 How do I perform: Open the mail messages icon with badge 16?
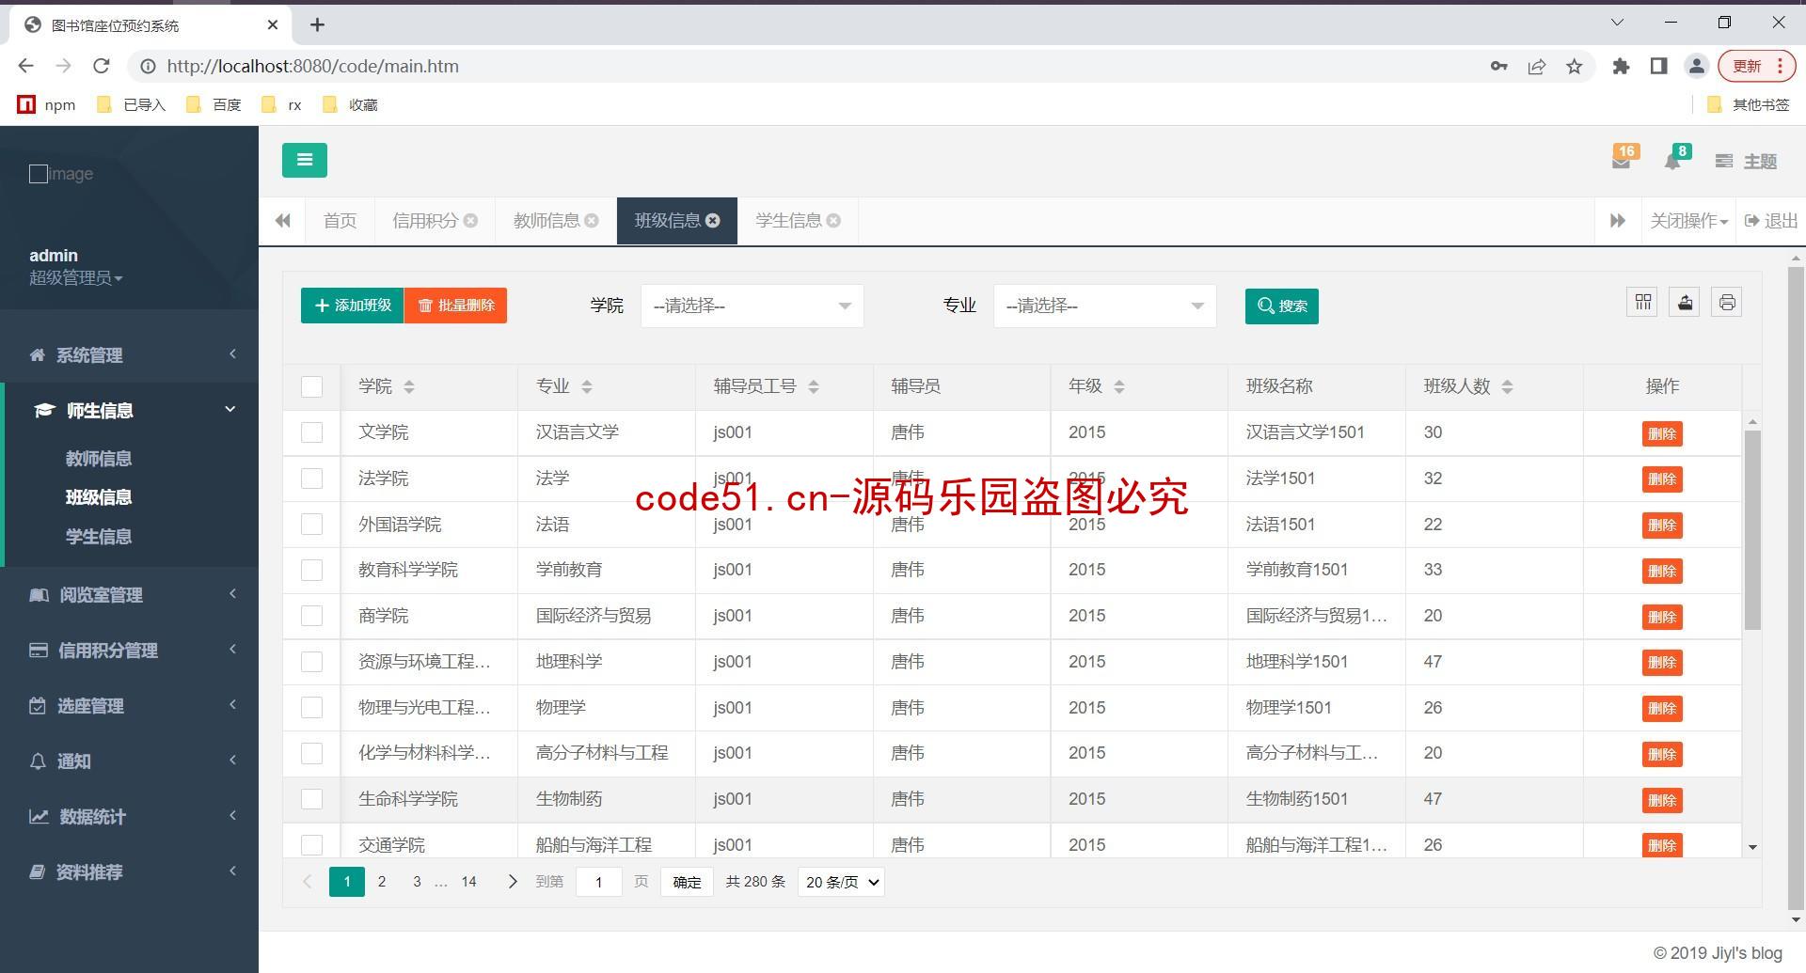(1623, 159)
